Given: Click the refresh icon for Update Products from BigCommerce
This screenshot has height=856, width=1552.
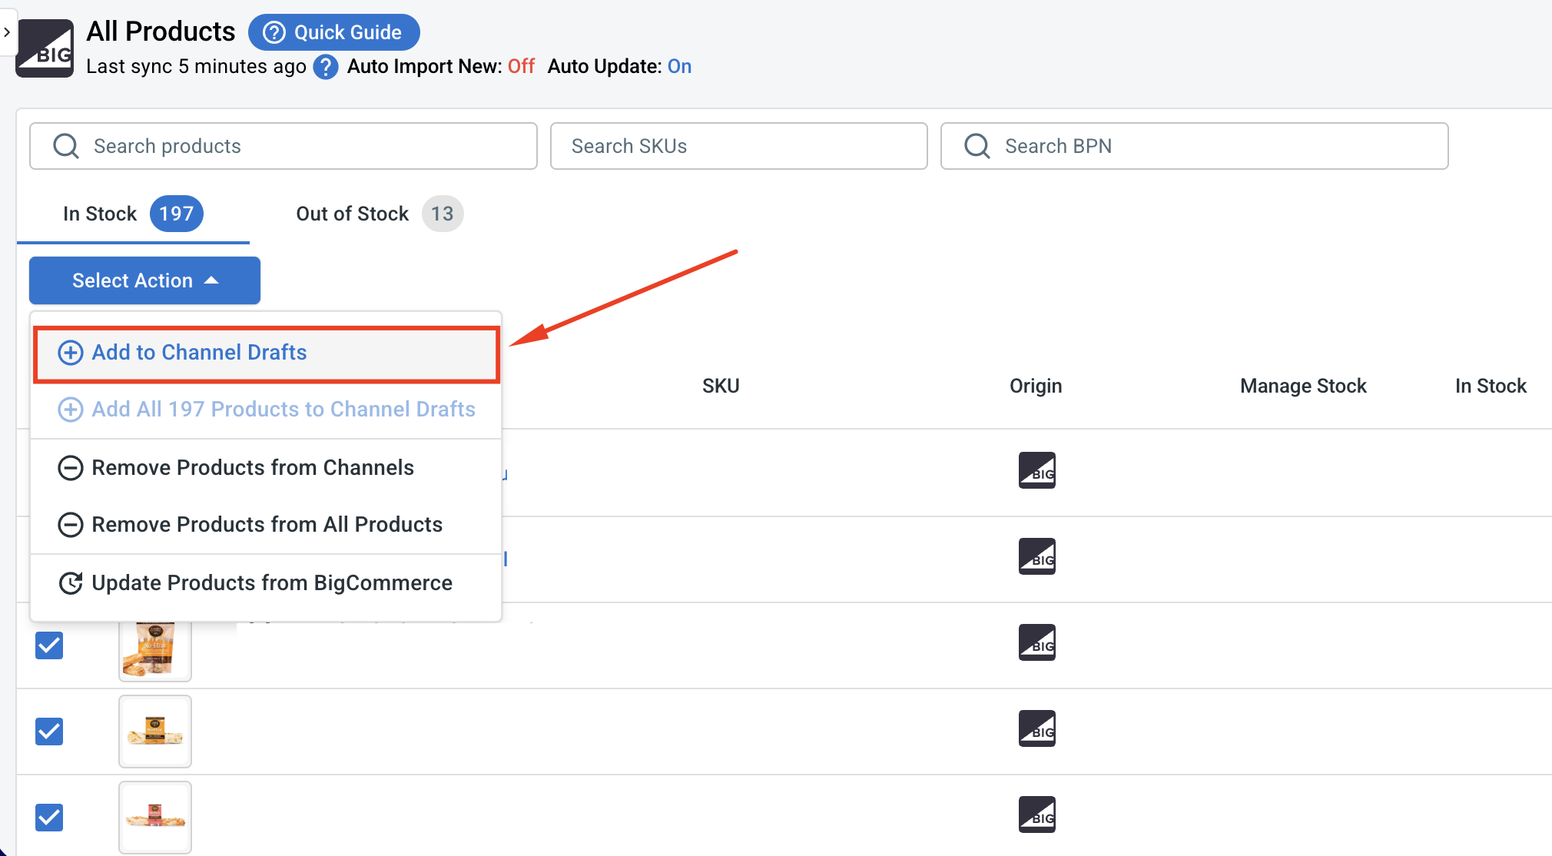Looking at the screenshot, I should (x=71, y=583).
